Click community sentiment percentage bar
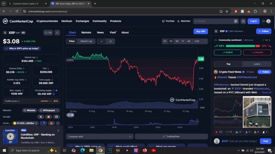 coord(243,46)
